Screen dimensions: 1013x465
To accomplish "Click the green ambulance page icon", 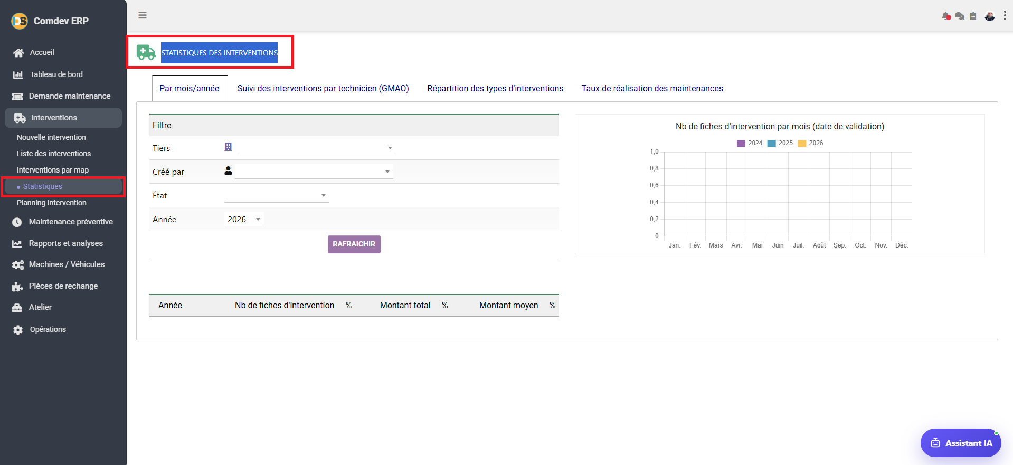I will pos(146,52).
